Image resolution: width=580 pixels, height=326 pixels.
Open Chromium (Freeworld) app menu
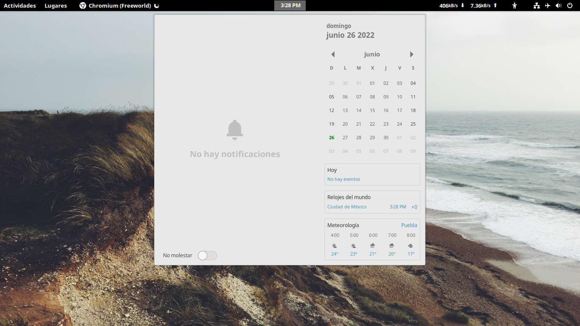coord(119,6)
